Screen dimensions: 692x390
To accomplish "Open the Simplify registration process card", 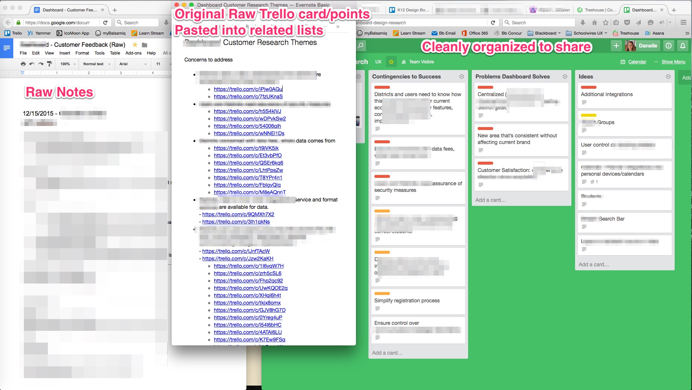I will click(x=418, y=302).
